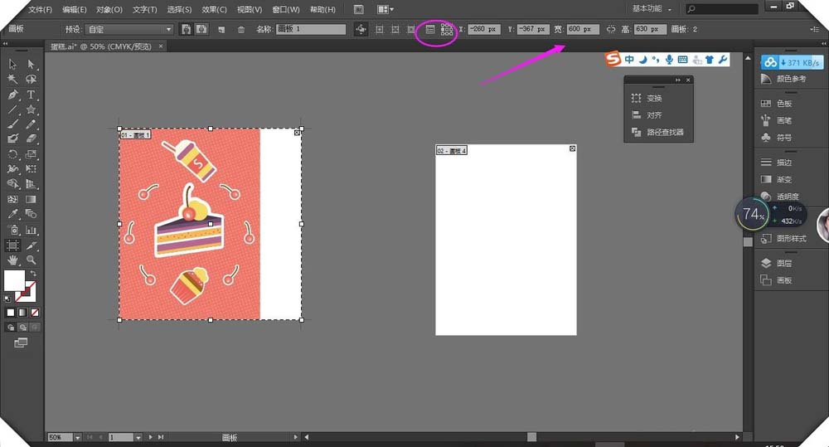829x447 pixels.
Task: Open artboard navigation number dropdown
Action: (138, 438)
